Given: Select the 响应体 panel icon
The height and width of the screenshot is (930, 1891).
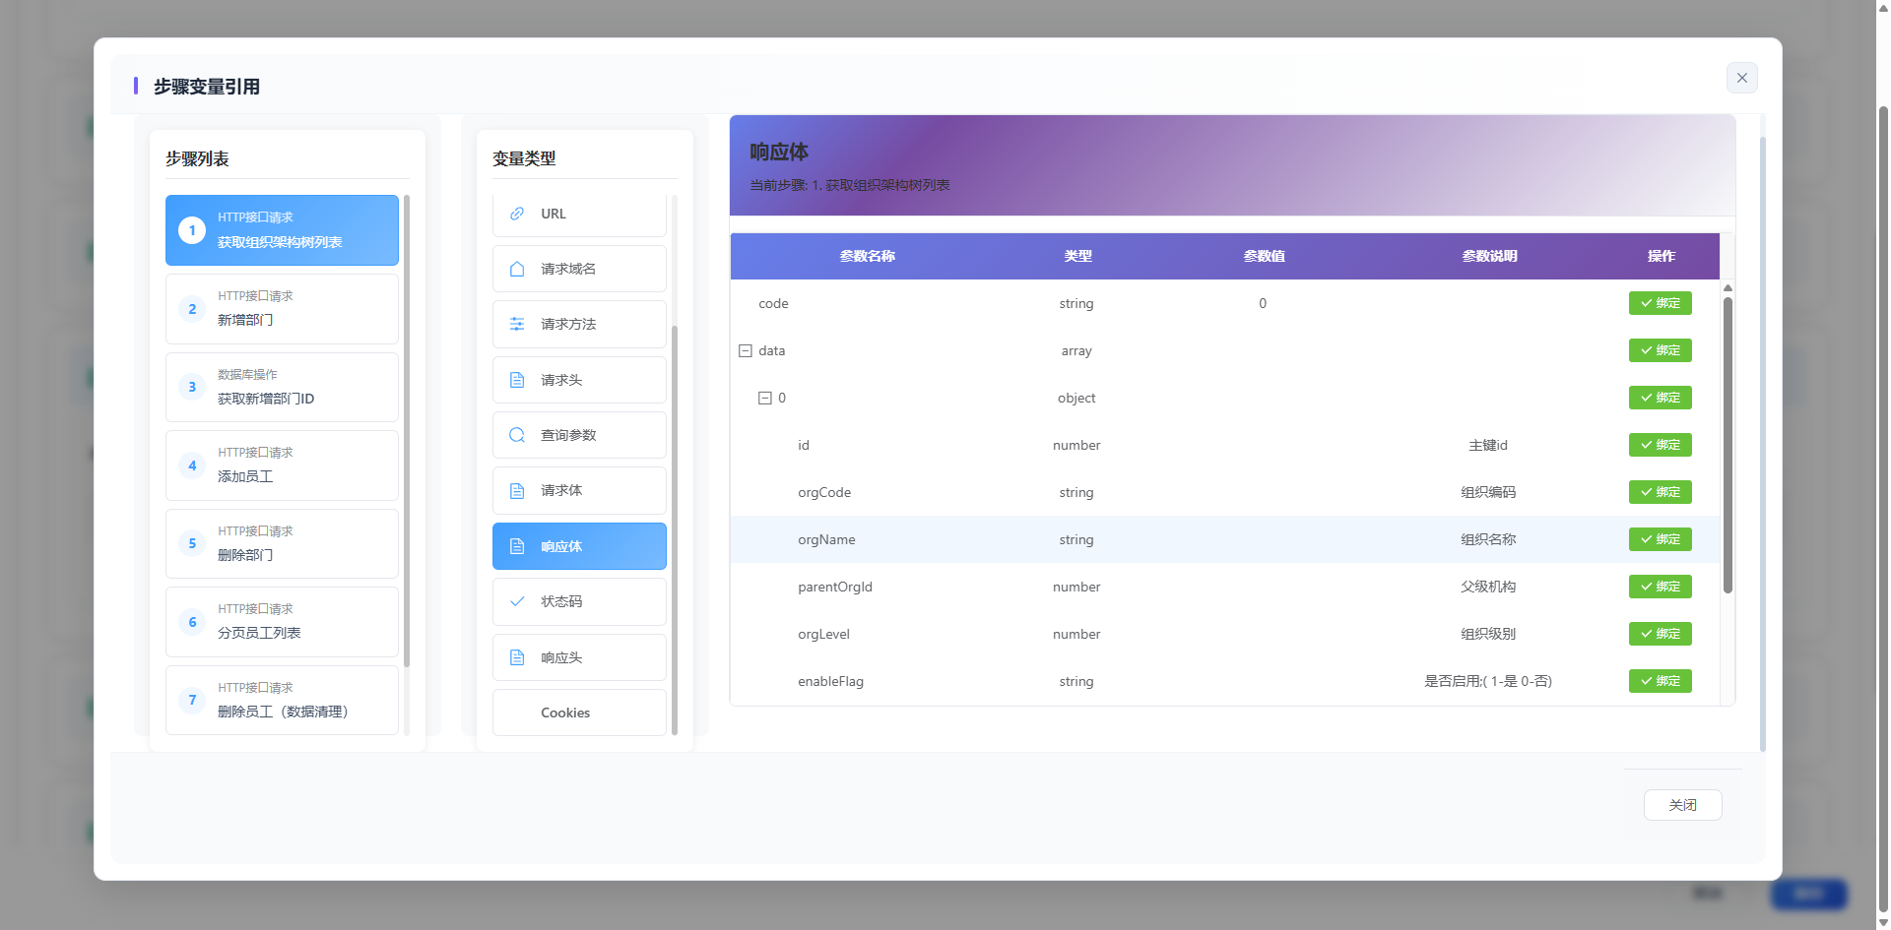Looking at the screenshot, I should [x=516, y=545].
